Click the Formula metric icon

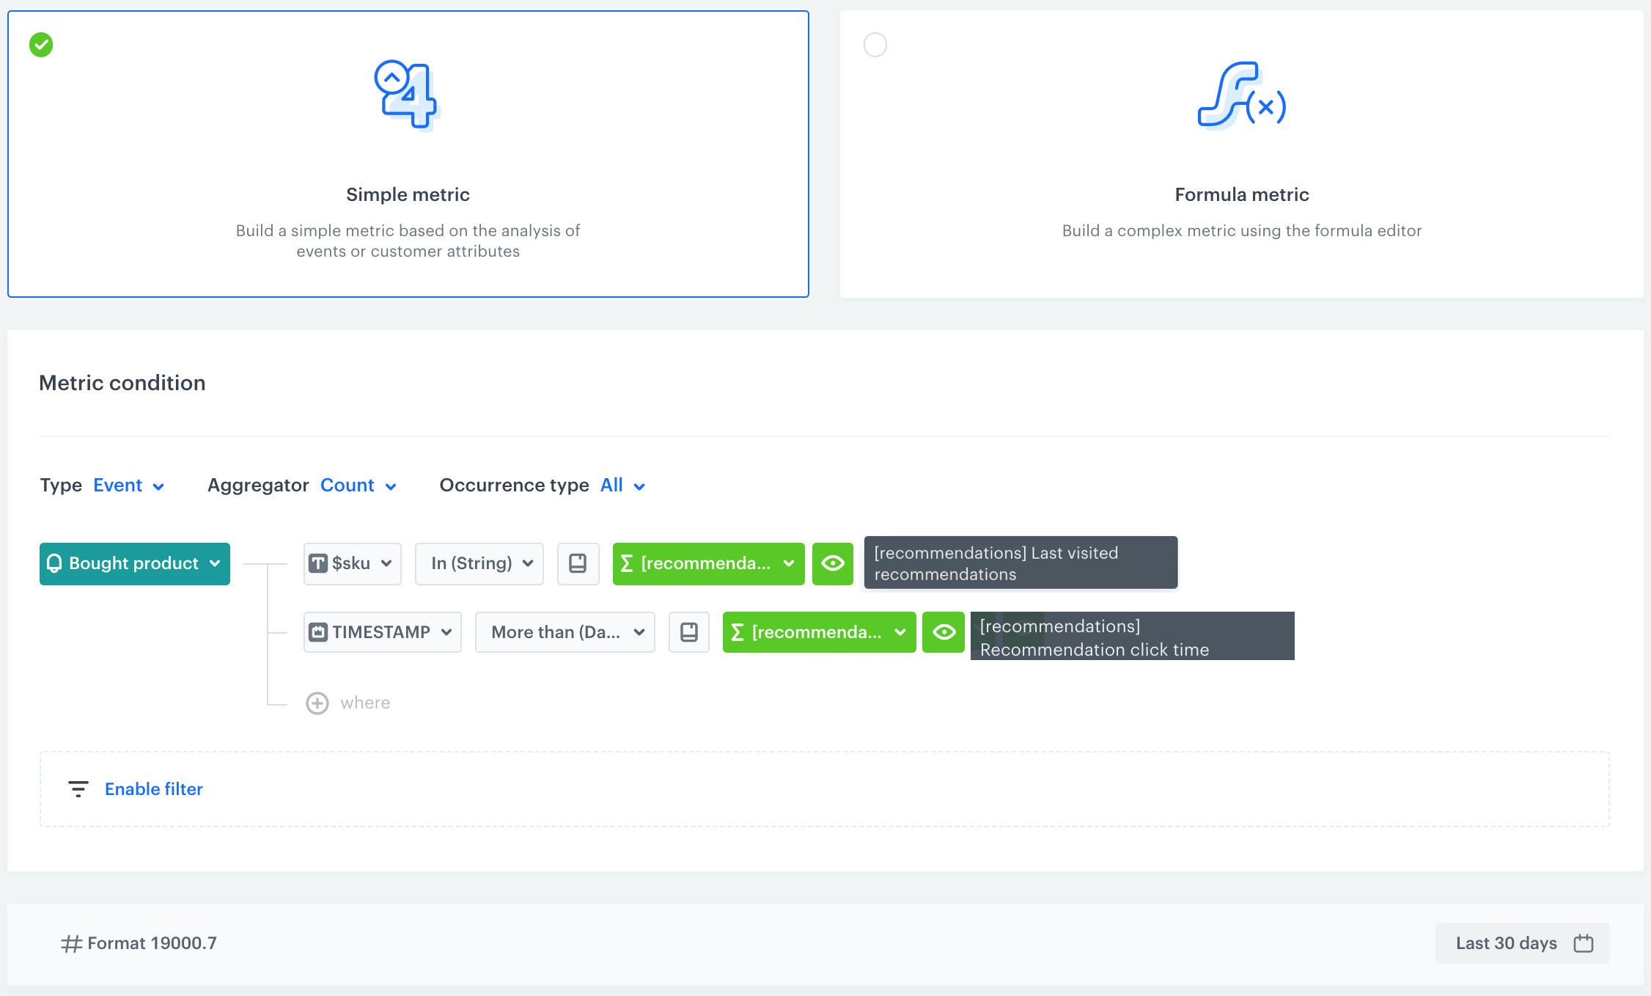point(1240,105)
